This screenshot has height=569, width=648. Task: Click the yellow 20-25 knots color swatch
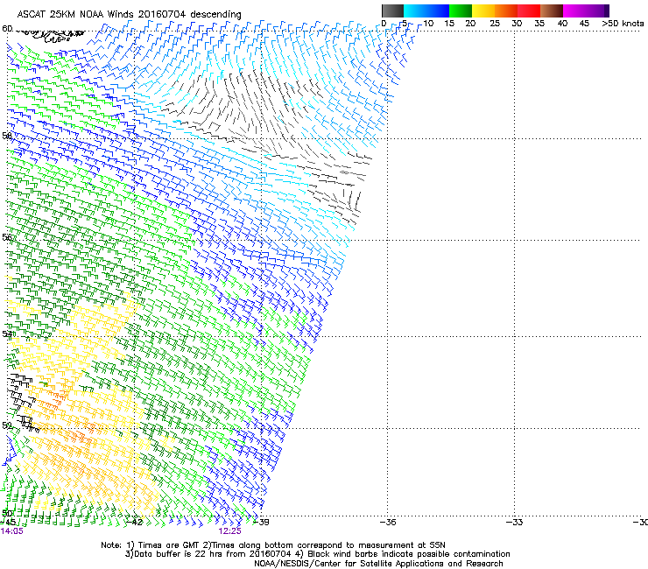click(483, 11)
